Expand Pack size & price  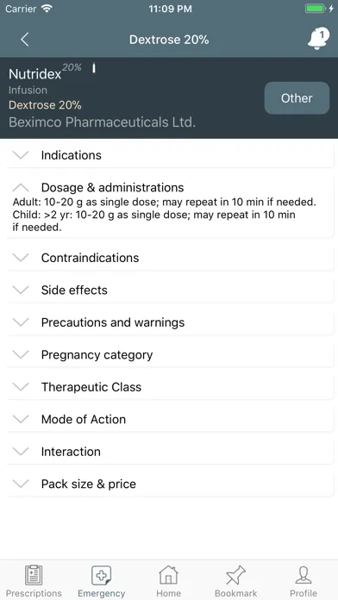(170, 484)
